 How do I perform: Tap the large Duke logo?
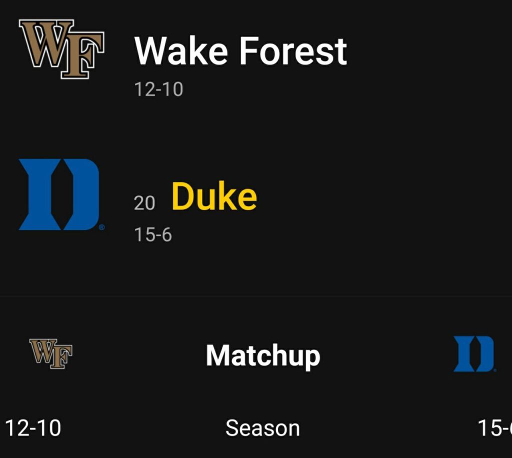tap(59, 194)
